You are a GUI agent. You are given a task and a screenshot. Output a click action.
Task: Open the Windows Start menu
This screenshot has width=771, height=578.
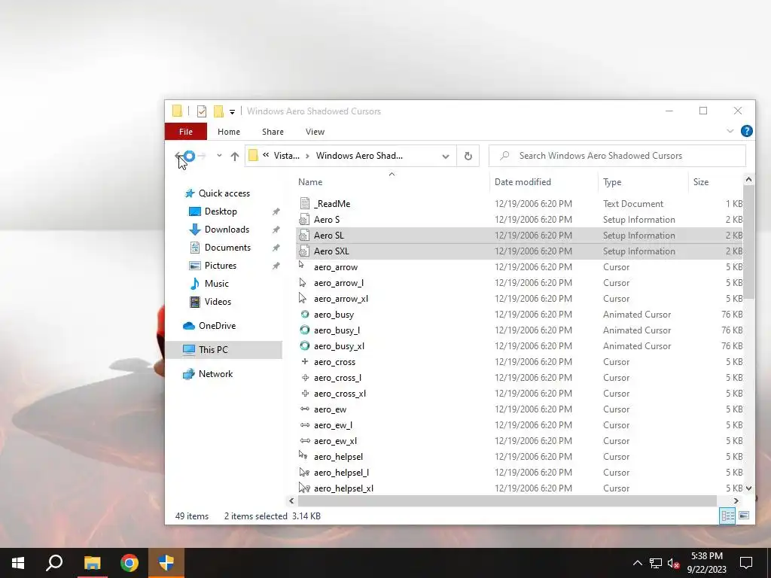(18, 563)
